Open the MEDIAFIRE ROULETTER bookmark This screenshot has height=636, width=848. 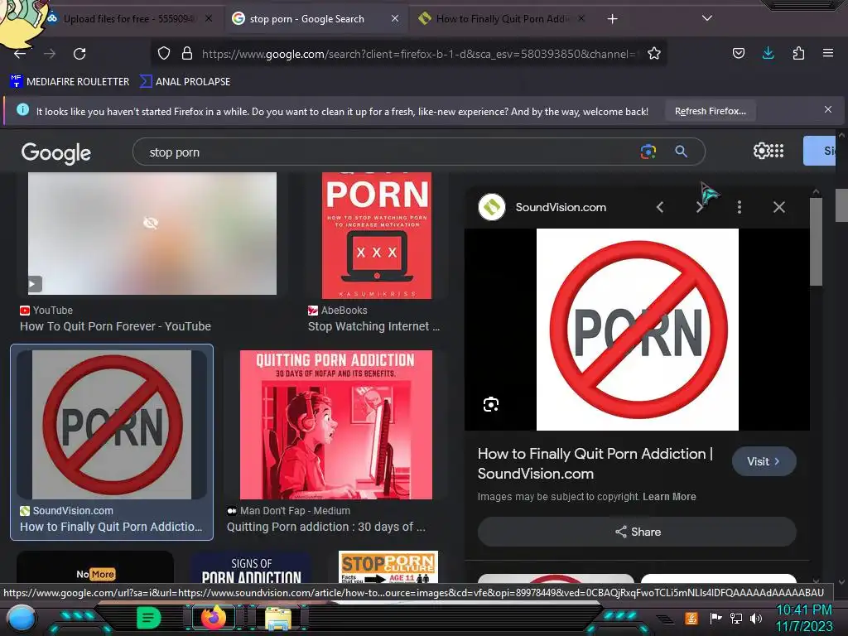coord(70,82)
